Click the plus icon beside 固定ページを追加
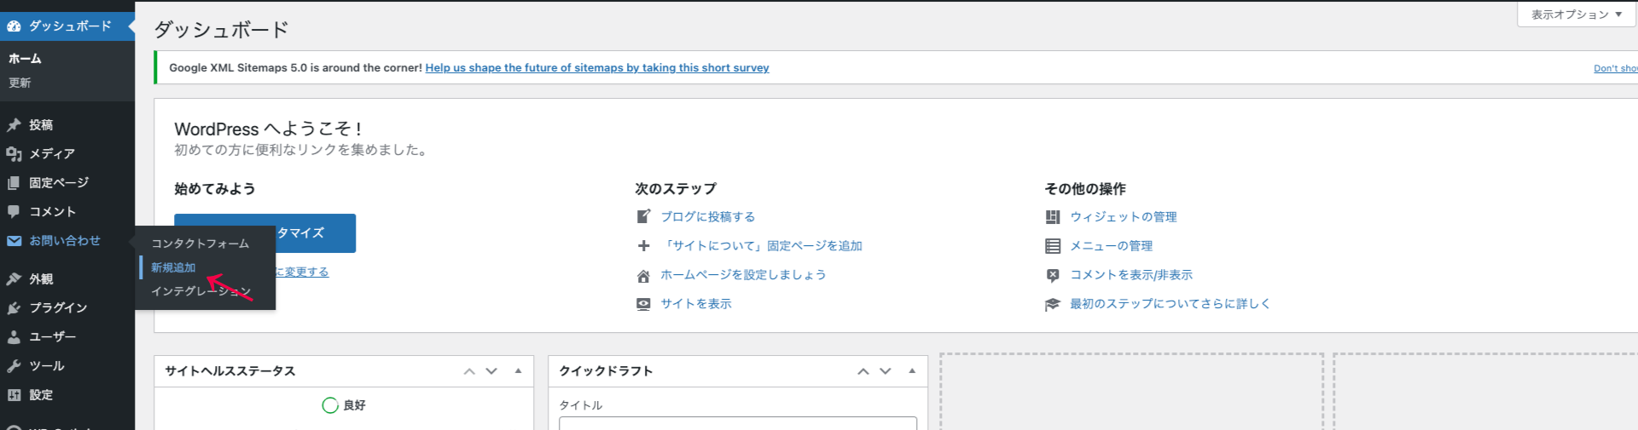1638x430 pixels. coord(644,245)
